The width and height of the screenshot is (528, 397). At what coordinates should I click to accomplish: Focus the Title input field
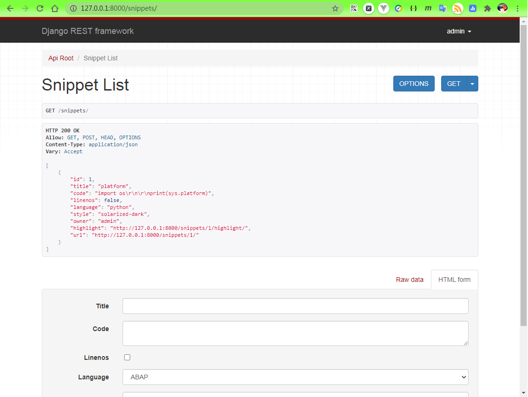tap(295, 306)
